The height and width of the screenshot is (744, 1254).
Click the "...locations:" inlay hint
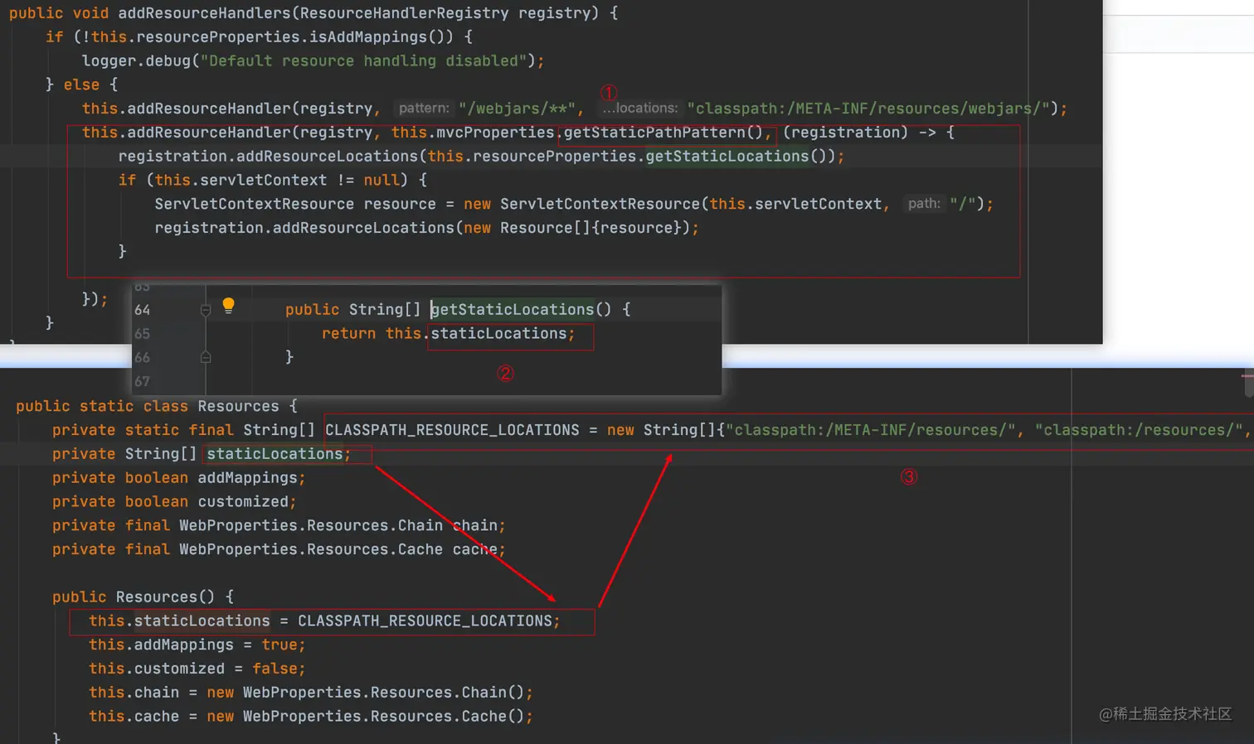click(x=639, y=109)
